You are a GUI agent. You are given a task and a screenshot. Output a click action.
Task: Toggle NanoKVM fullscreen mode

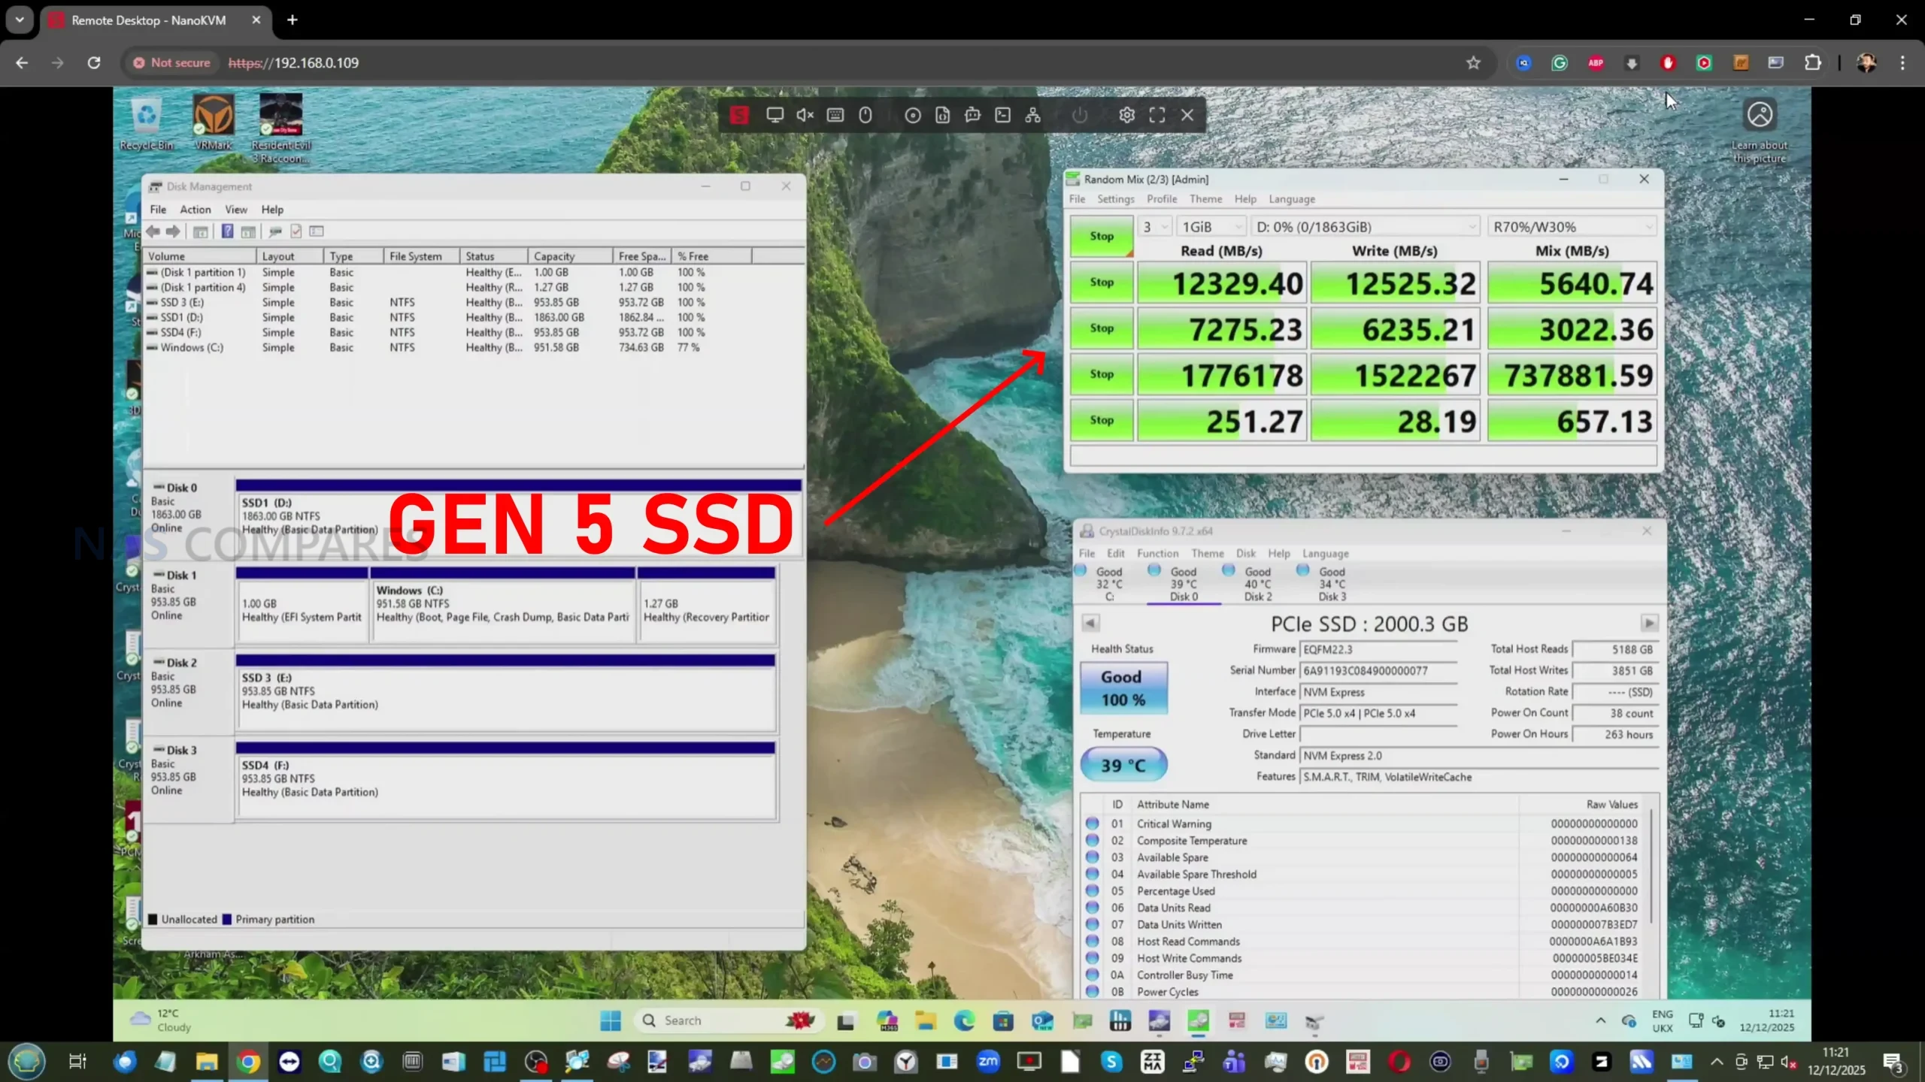[x=1157, y=115]
